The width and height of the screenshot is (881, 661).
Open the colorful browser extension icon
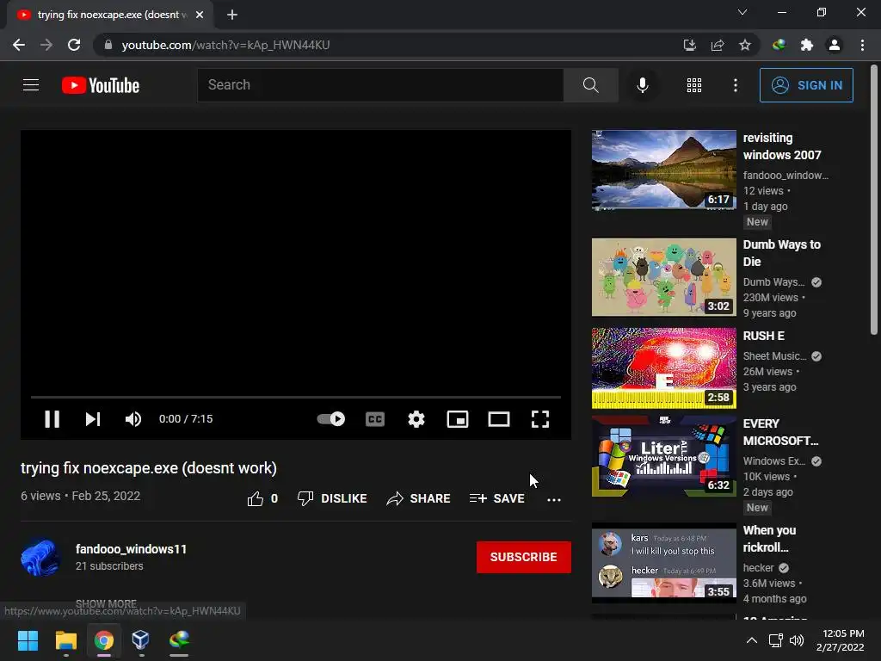(779, 45)
